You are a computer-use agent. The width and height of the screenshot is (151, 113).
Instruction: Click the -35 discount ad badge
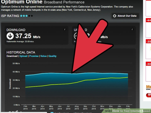(x=148, y=41)
